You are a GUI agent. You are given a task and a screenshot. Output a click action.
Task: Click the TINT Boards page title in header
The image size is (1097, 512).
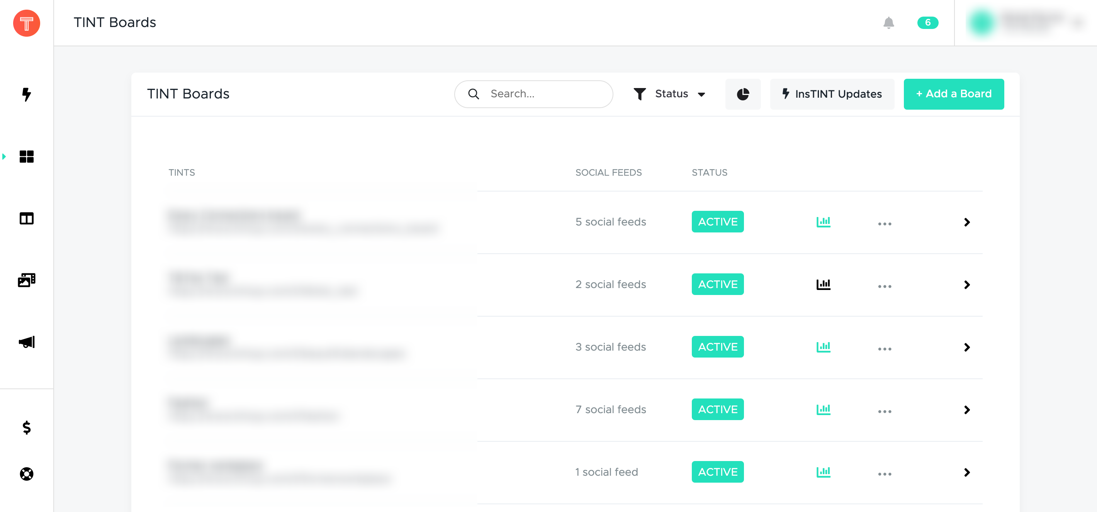coord(115,22)
